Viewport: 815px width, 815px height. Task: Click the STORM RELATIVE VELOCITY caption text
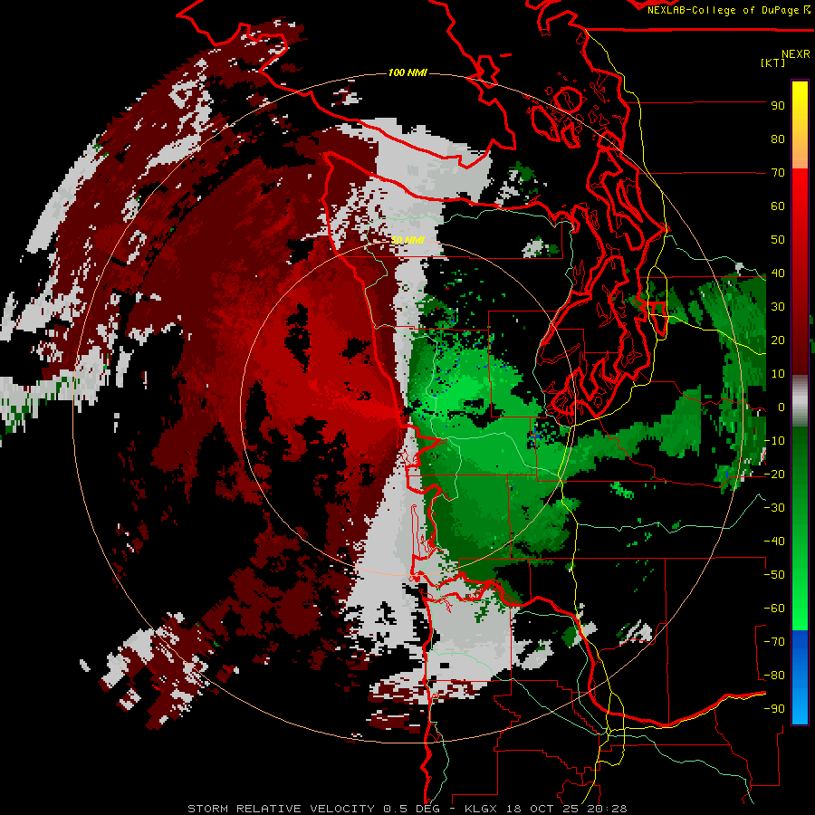tap(281, 809)
